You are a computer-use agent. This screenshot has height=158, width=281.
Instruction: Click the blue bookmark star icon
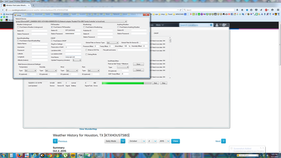[247, 10]
